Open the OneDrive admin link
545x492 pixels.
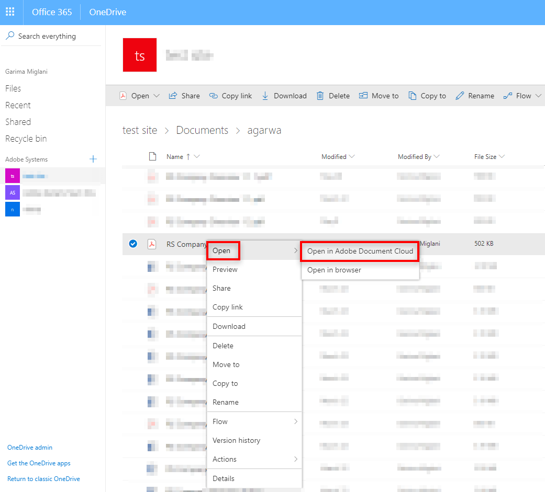click(30, 448)
